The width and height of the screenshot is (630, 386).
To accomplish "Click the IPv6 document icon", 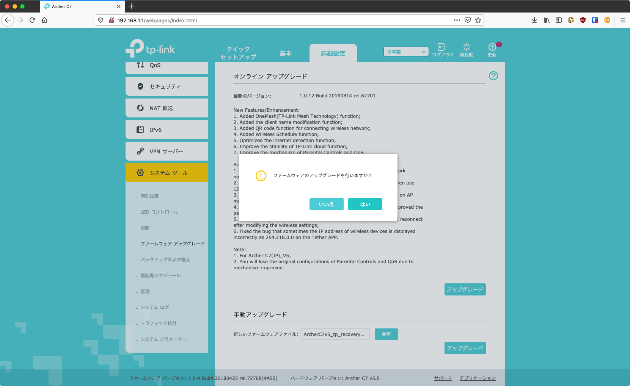I will [x=140, y=130].
